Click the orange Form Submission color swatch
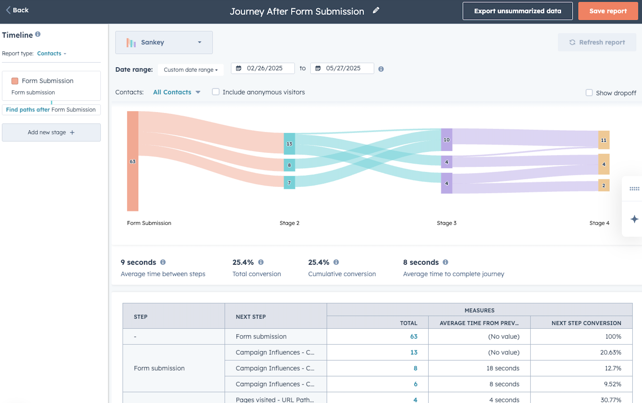This screenshot has height=403, width=642. click(x=15, y=81)
